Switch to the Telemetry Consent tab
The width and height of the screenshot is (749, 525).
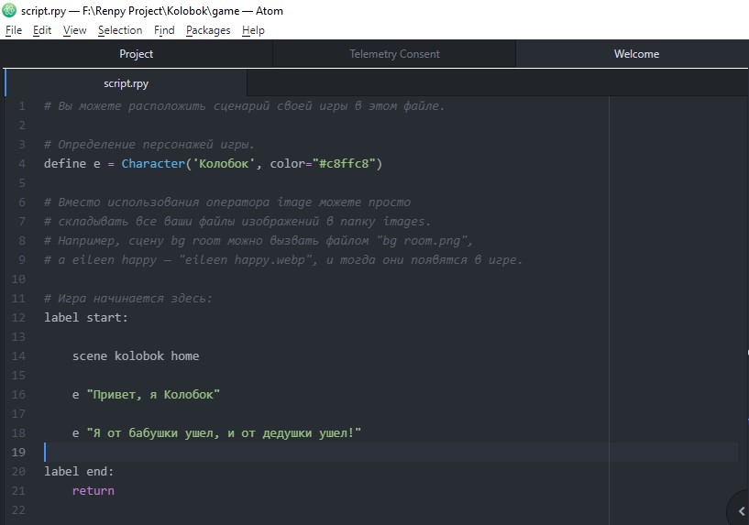[394, 54]
